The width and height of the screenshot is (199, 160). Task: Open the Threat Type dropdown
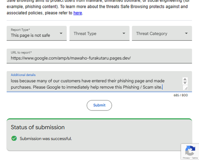tap(99, 33)
